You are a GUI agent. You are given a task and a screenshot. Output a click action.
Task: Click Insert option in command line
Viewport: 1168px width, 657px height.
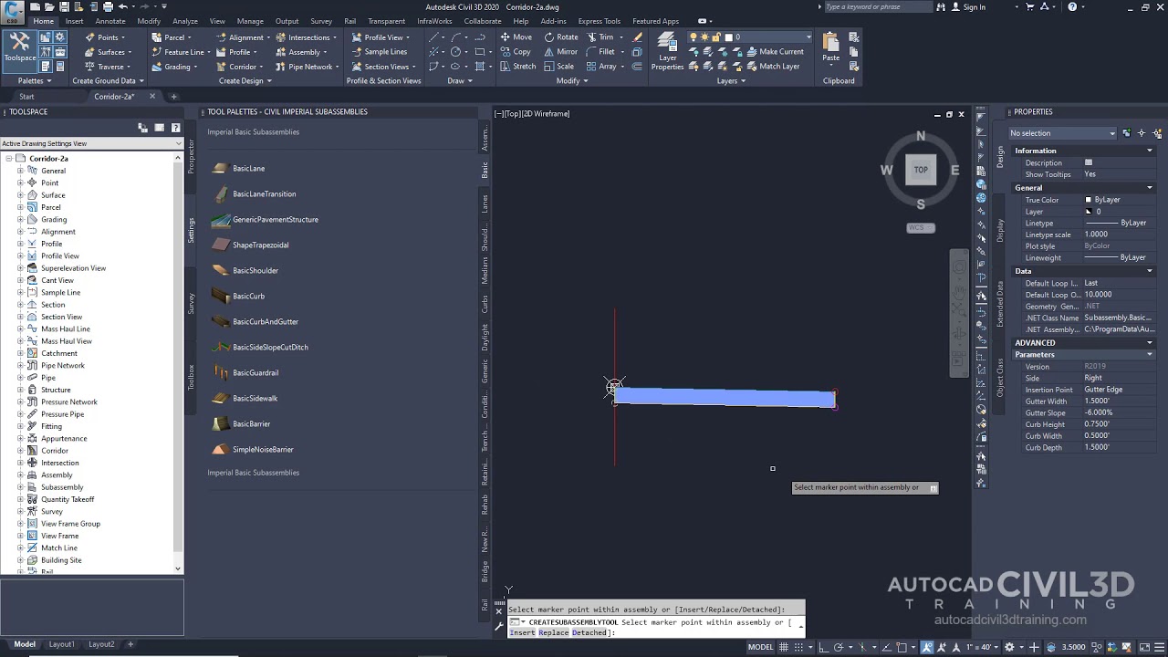(522, 632)
